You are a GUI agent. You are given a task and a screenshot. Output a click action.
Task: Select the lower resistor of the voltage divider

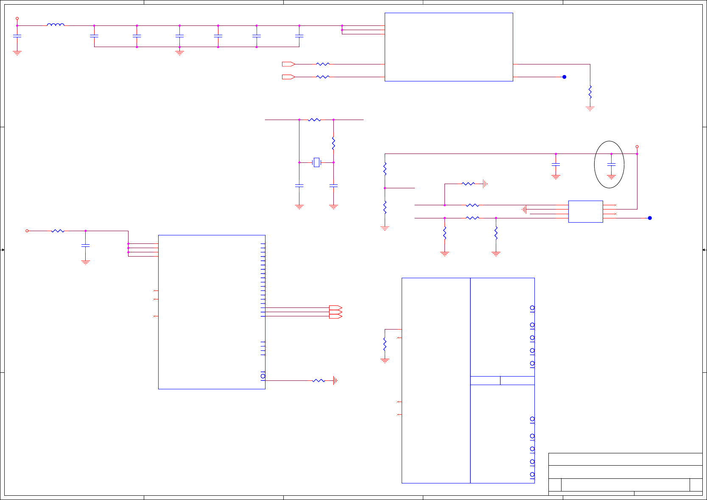pyautogui.click(x=385, y=207)
